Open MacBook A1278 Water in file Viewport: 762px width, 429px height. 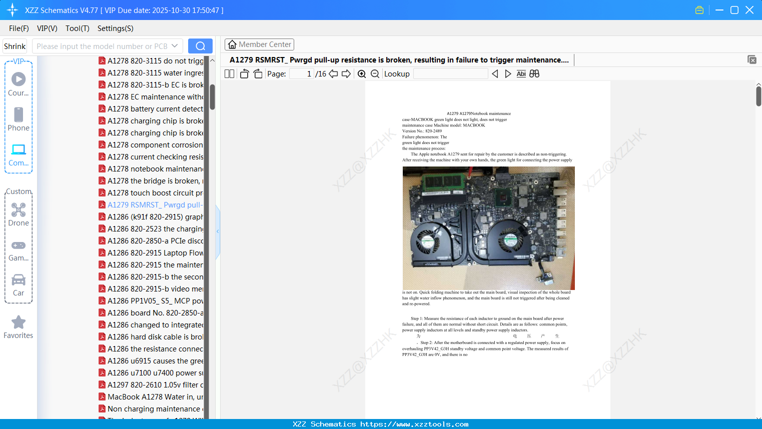(x=151, y=397)
